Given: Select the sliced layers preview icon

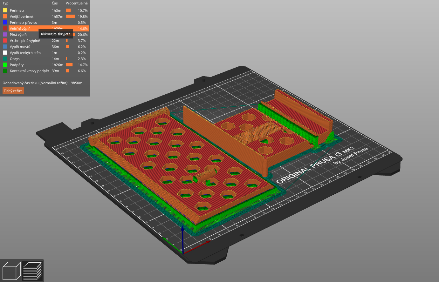Looking at the screenshot, I should click(32, 271).
